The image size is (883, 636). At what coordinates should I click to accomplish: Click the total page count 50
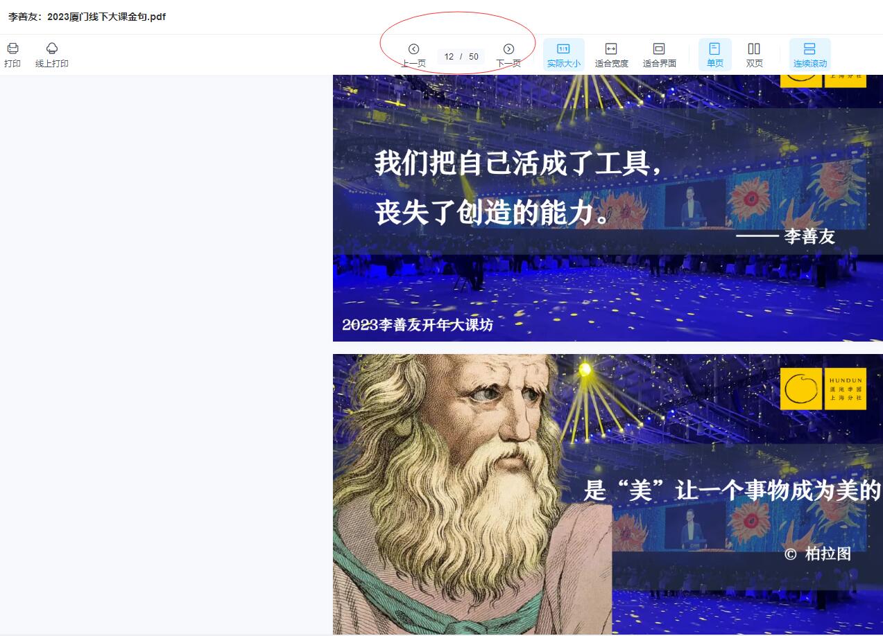click(474, 57)
